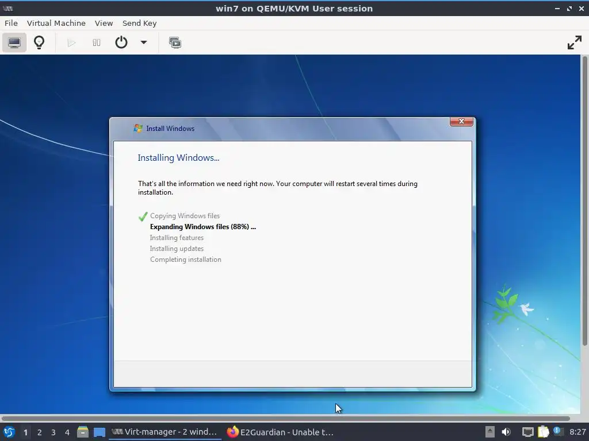Switch to workspace 3
Viewport: 589px width, 441px height.
click(x=53, y=432)
